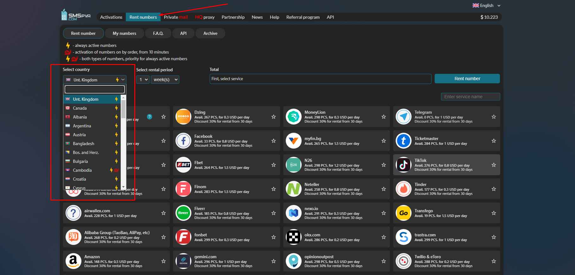
Task: Focus the country search box
Action: (95, 89)
